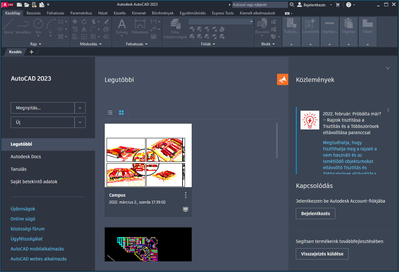The width and height of the screenshot is (399, 272).
Task: Expand the Fóliák panel flyout
Action: coord(208,44)
